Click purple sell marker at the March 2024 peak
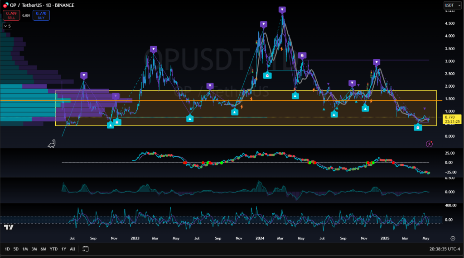Image resolution: width=464 pixels, height=258 pixels. (282, 10)
